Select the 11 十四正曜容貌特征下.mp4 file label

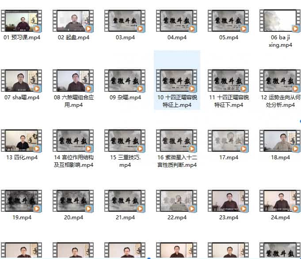(x=229, y=101)
